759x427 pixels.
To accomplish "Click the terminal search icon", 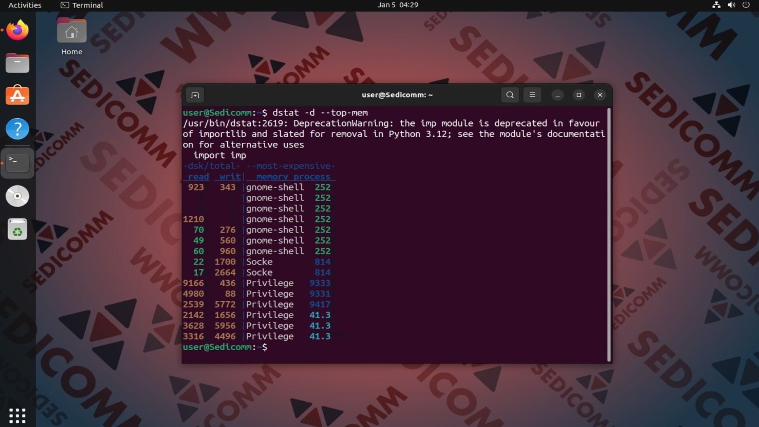I will click(x=510, y=95).
